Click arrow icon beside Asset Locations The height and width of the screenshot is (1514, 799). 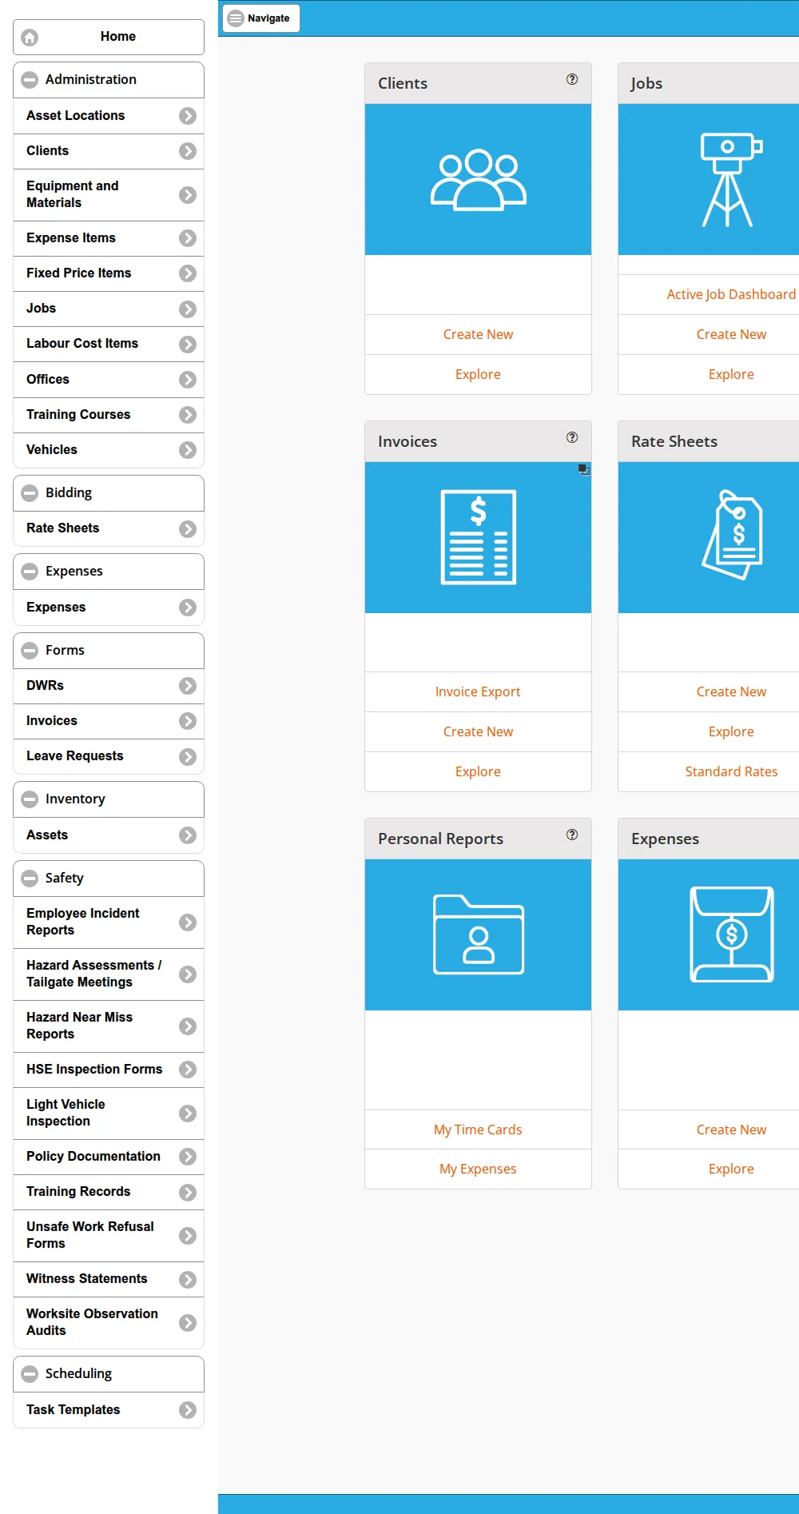[188, 116]
